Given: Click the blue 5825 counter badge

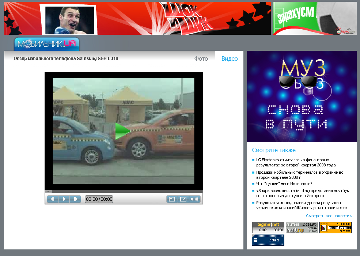Looking at the screenshot, I should (x=268, y=240).
